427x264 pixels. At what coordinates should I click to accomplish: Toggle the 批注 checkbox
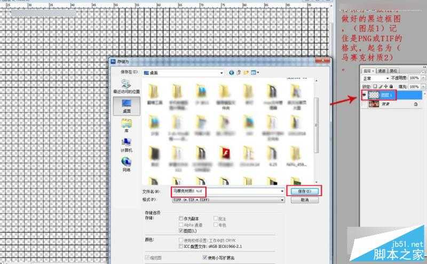[216, 218]
